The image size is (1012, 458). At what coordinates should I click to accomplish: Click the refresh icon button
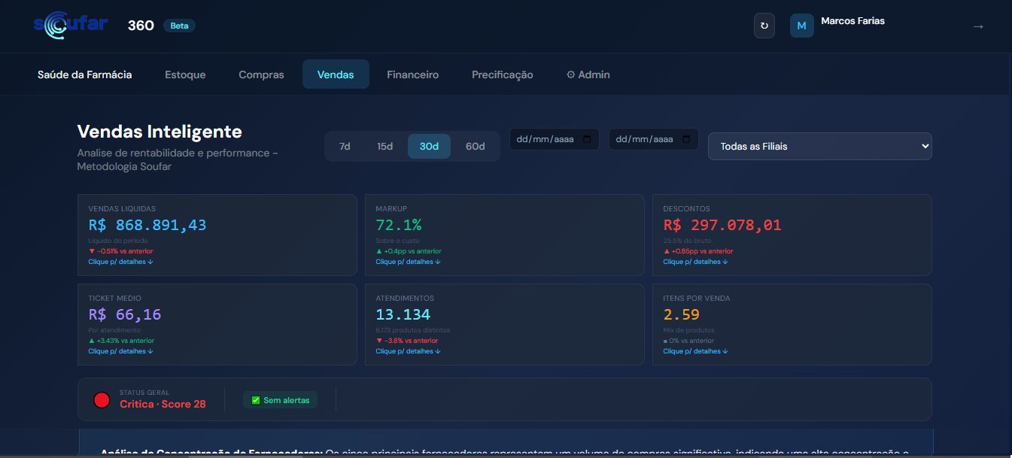tap(764, 26)
